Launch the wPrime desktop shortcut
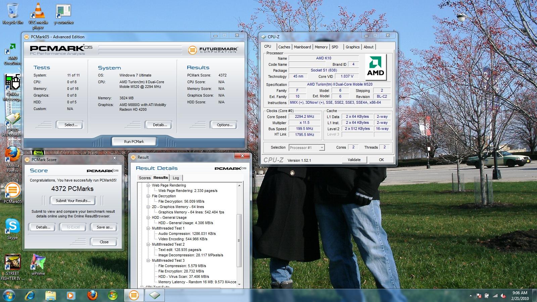This screenshot has width=537, height=302. 38,265
